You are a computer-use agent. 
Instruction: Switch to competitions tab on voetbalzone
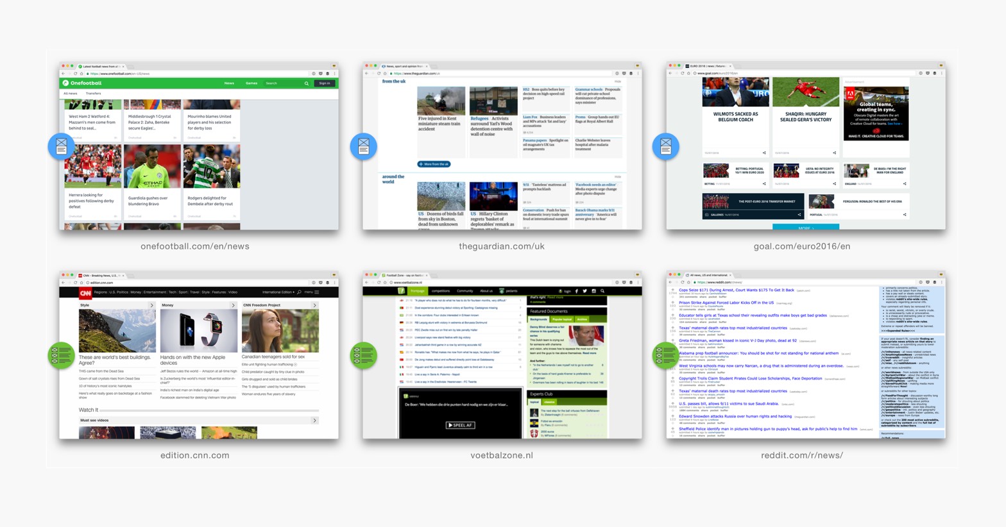(441, 291)
